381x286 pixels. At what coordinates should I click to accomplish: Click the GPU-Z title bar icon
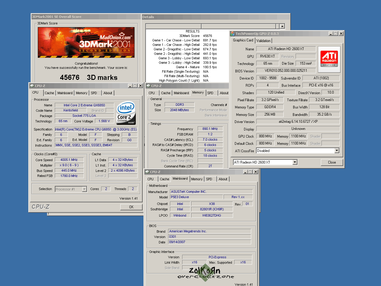click(x=232, y=34)
